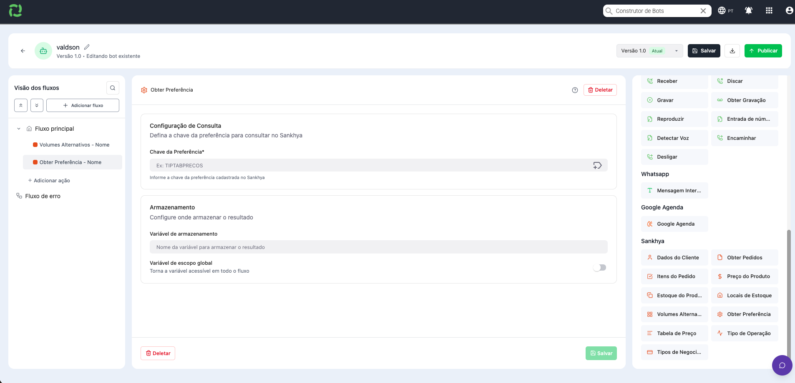The width and height of the screenshot is (795, 383).
Task: Add the Itens do Pedido action
Action: 674,276
